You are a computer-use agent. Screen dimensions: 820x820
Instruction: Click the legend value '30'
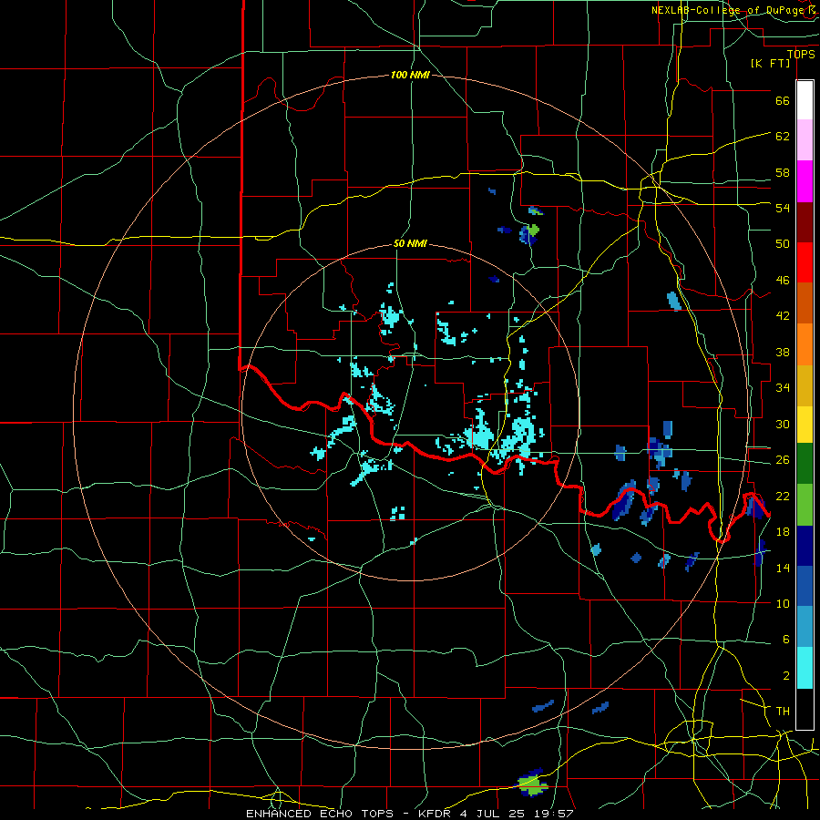[783, 424]
